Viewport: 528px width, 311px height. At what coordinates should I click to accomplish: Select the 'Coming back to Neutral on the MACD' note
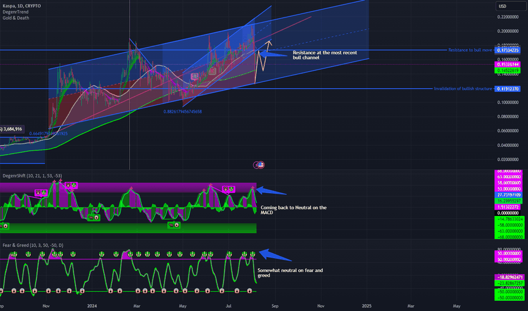[x=293, y=210]
